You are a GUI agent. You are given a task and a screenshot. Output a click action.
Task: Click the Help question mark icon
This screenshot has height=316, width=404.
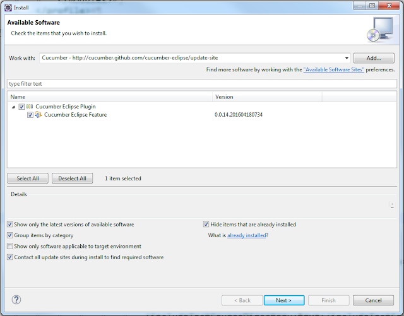point(16,300)
